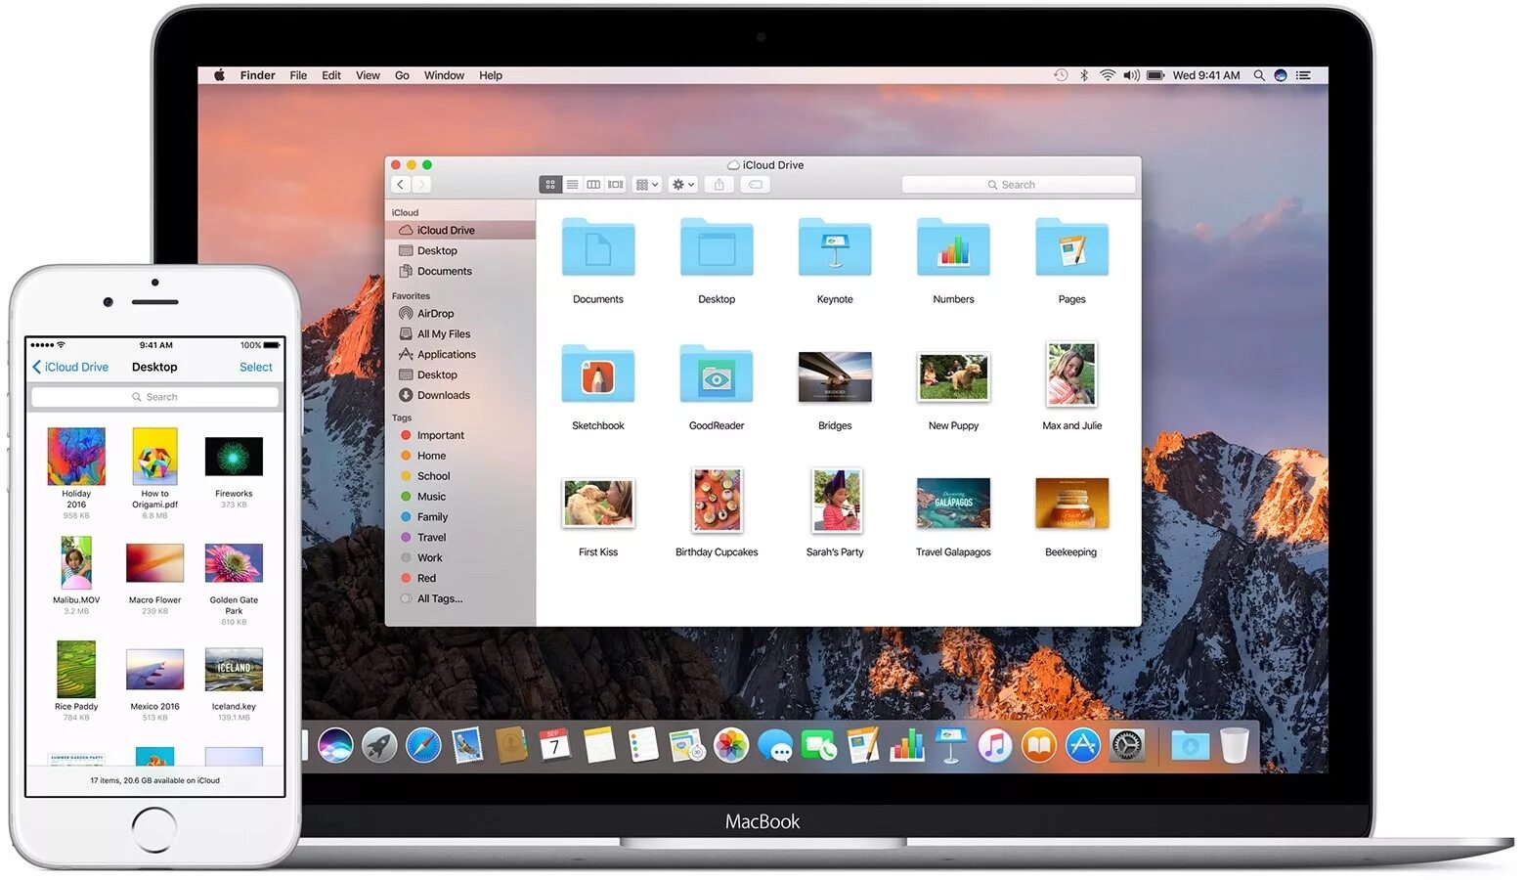Viewport: 1525px width, 880px height.
Task: Click the Share icon in the Finder toolbar
Action: click(x=719, y=185)
